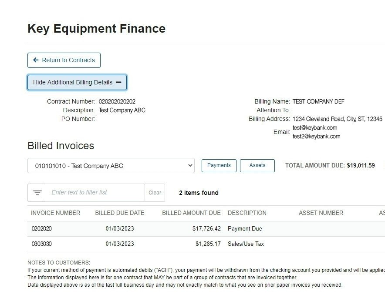This screenshot has width=385, height=298.
Task: Click the filter list text field
Action: (x=95, y=193)
